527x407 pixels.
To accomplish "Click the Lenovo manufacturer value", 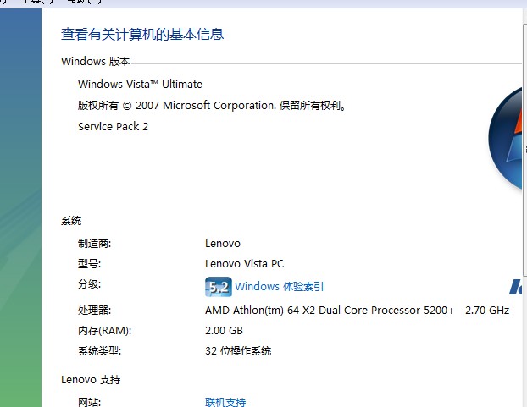I will coord(223,243).
